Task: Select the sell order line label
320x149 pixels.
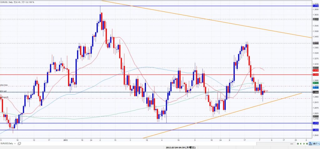Action: tap(4, 91)
